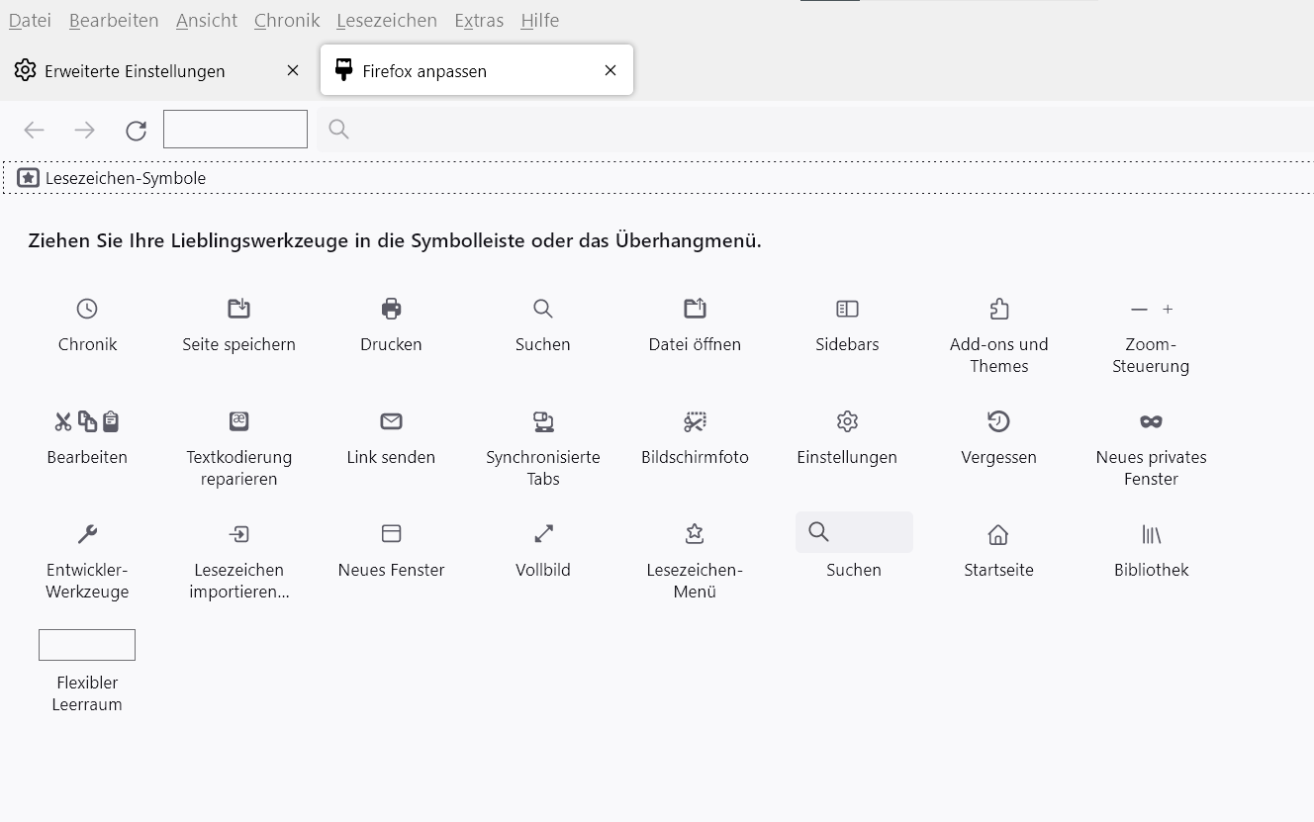Open the Lesezeichen menu in menu bar

386,20
